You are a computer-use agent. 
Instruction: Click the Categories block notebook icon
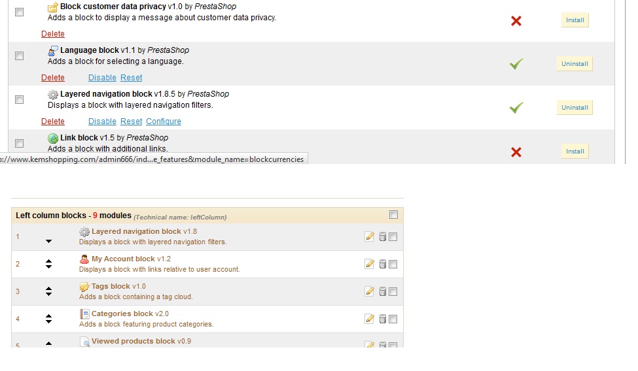[84, 314]
